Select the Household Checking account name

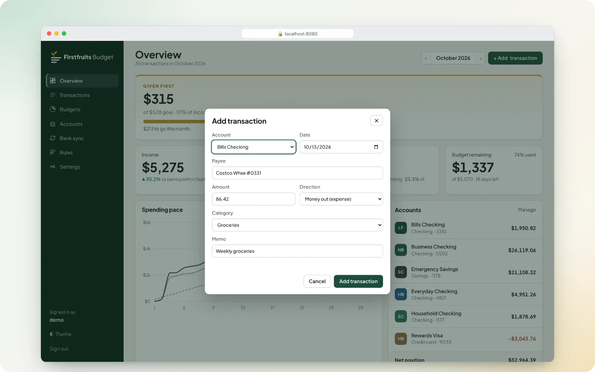click(x=436, y=313)
